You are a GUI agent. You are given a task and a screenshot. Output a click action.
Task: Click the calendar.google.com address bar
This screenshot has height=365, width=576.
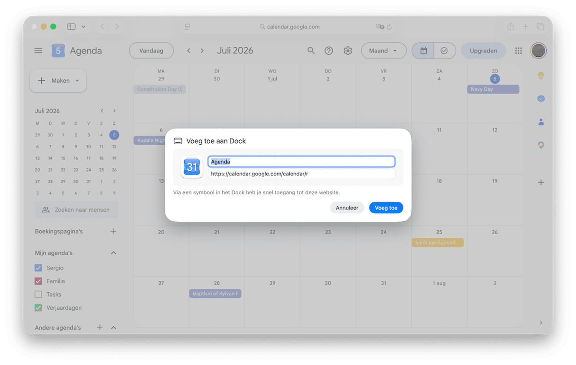(290, 27)
